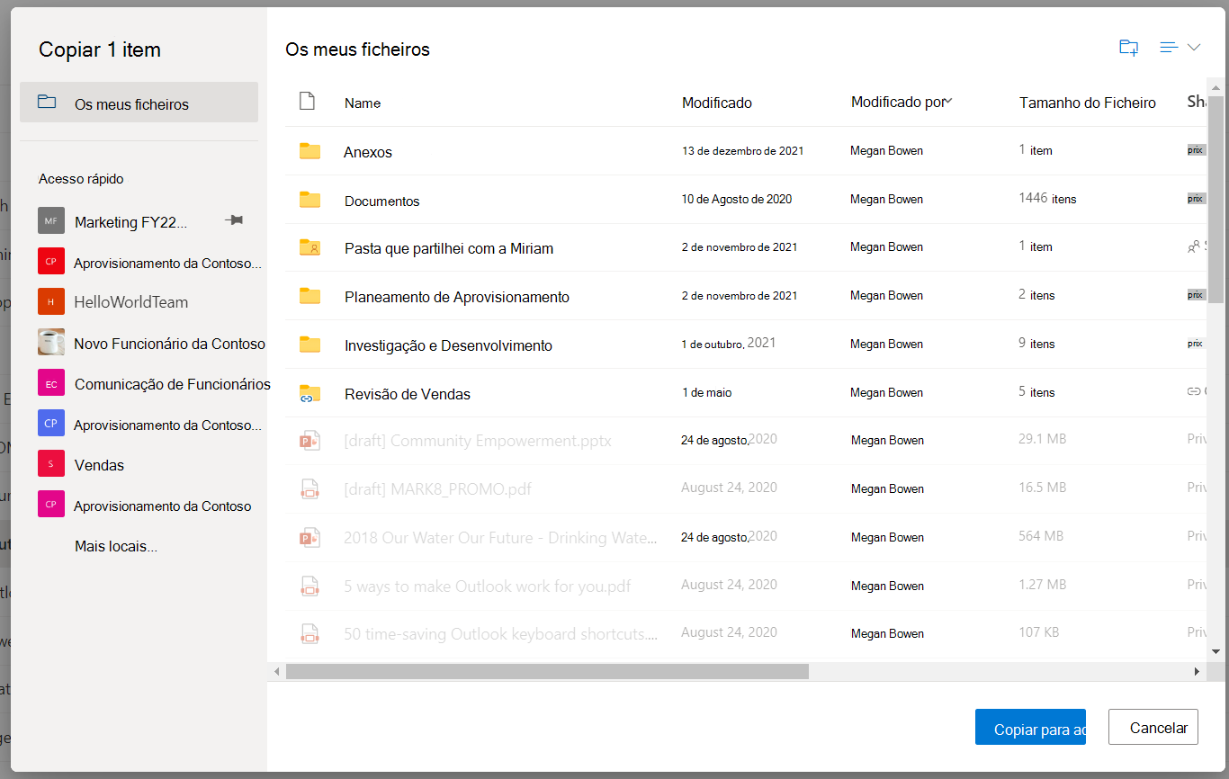
Task: Select the HelloWorldTeam site icon
Action: [51, 301]
